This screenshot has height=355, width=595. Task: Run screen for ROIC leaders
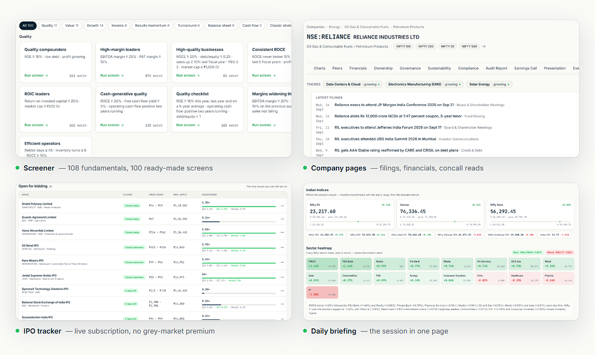[36, 125]
